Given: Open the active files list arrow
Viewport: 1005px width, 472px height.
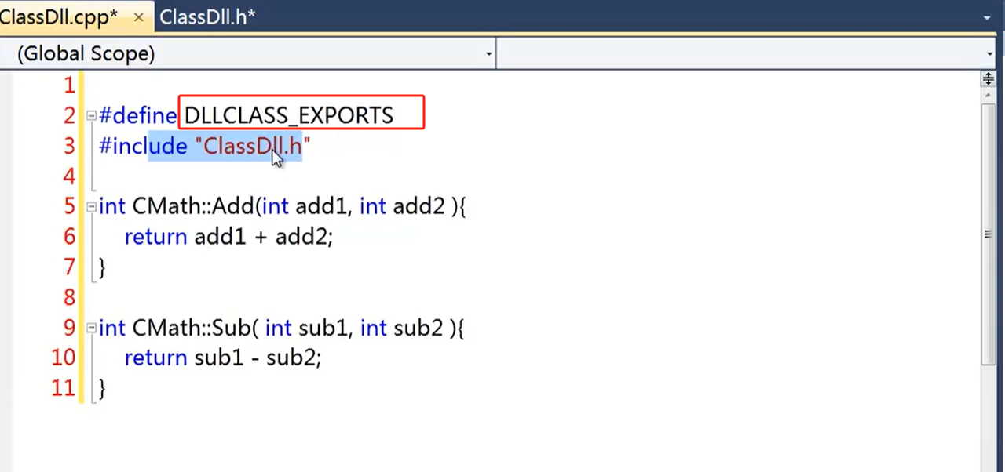Looking at the screenshot, I should 987,16.
